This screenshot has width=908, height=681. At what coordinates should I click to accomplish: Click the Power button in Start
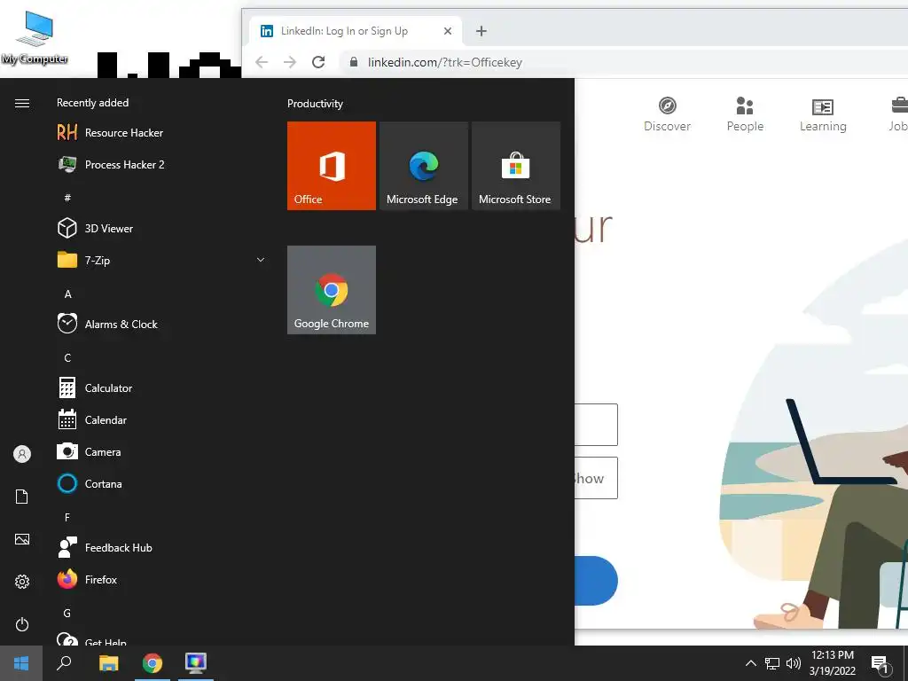pos(22,624)
